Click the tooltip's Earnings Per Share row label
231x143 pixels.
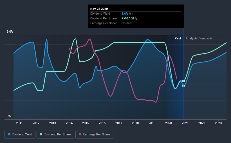(x=104, y=23)
